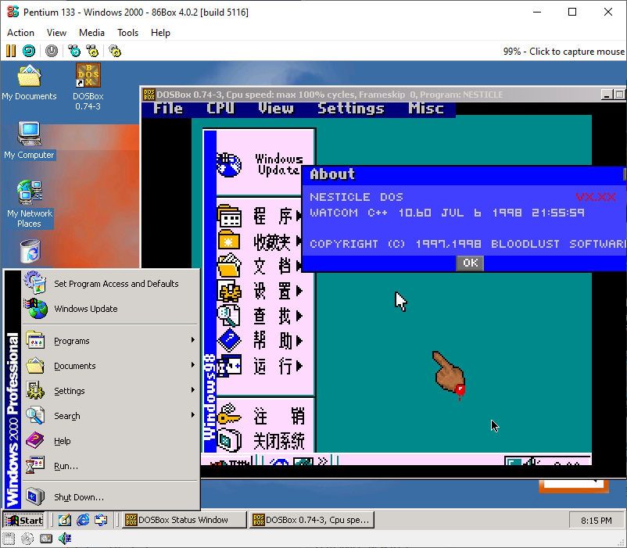Screen dimensions: 627x548
Task: Choose Set Program Access and Defaults
Action: [x=111, y=284]
